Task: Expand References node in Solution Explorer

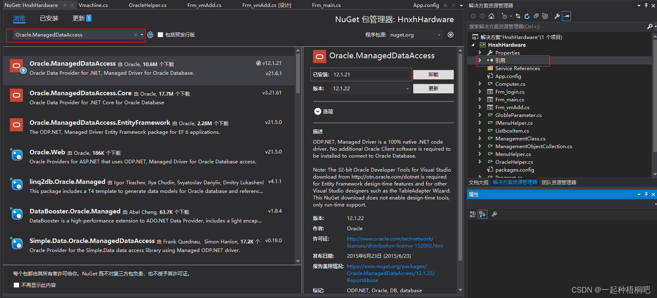Action: coord(480,60)
